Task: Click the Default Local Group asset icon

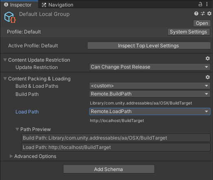Action: [x=10, y=17]
